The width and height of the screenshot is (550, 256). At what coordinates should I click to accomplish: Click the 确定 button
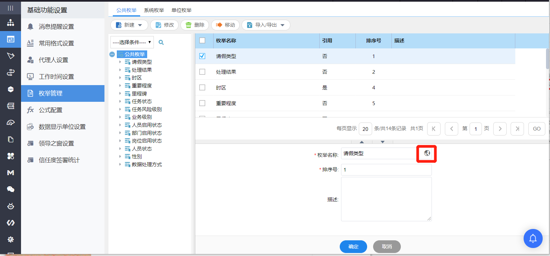pyautogui.click(x=353, y=247)
